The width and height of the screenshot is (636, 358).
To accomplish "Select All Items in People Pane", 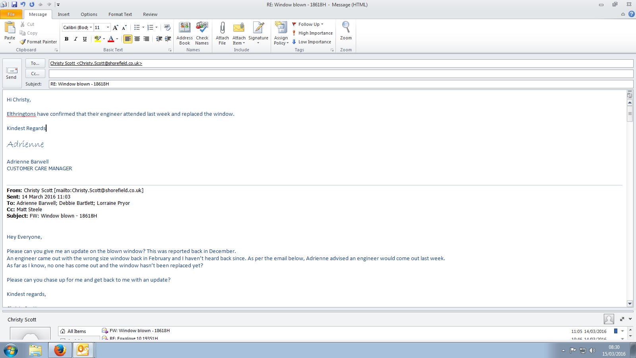I will 76,331.
